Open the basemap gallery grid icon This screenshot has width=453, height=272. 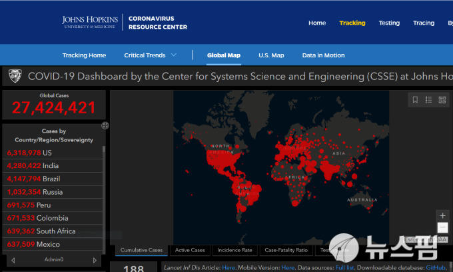(x=442, y=100)
